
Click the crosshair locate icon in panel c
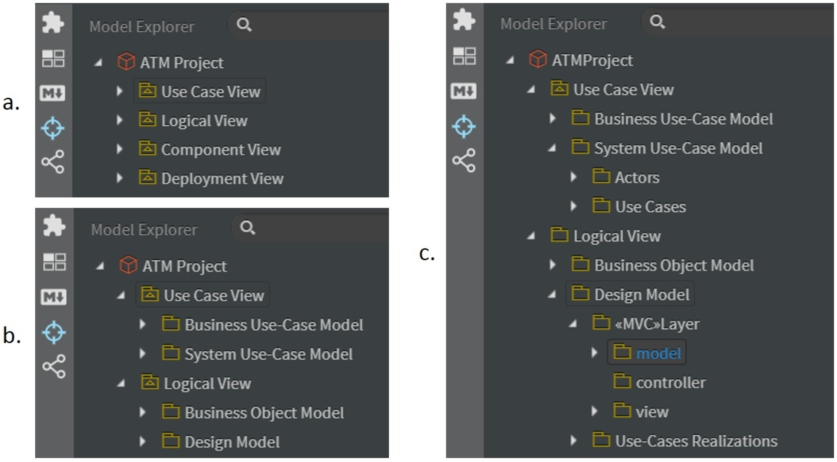click(464, 126)
